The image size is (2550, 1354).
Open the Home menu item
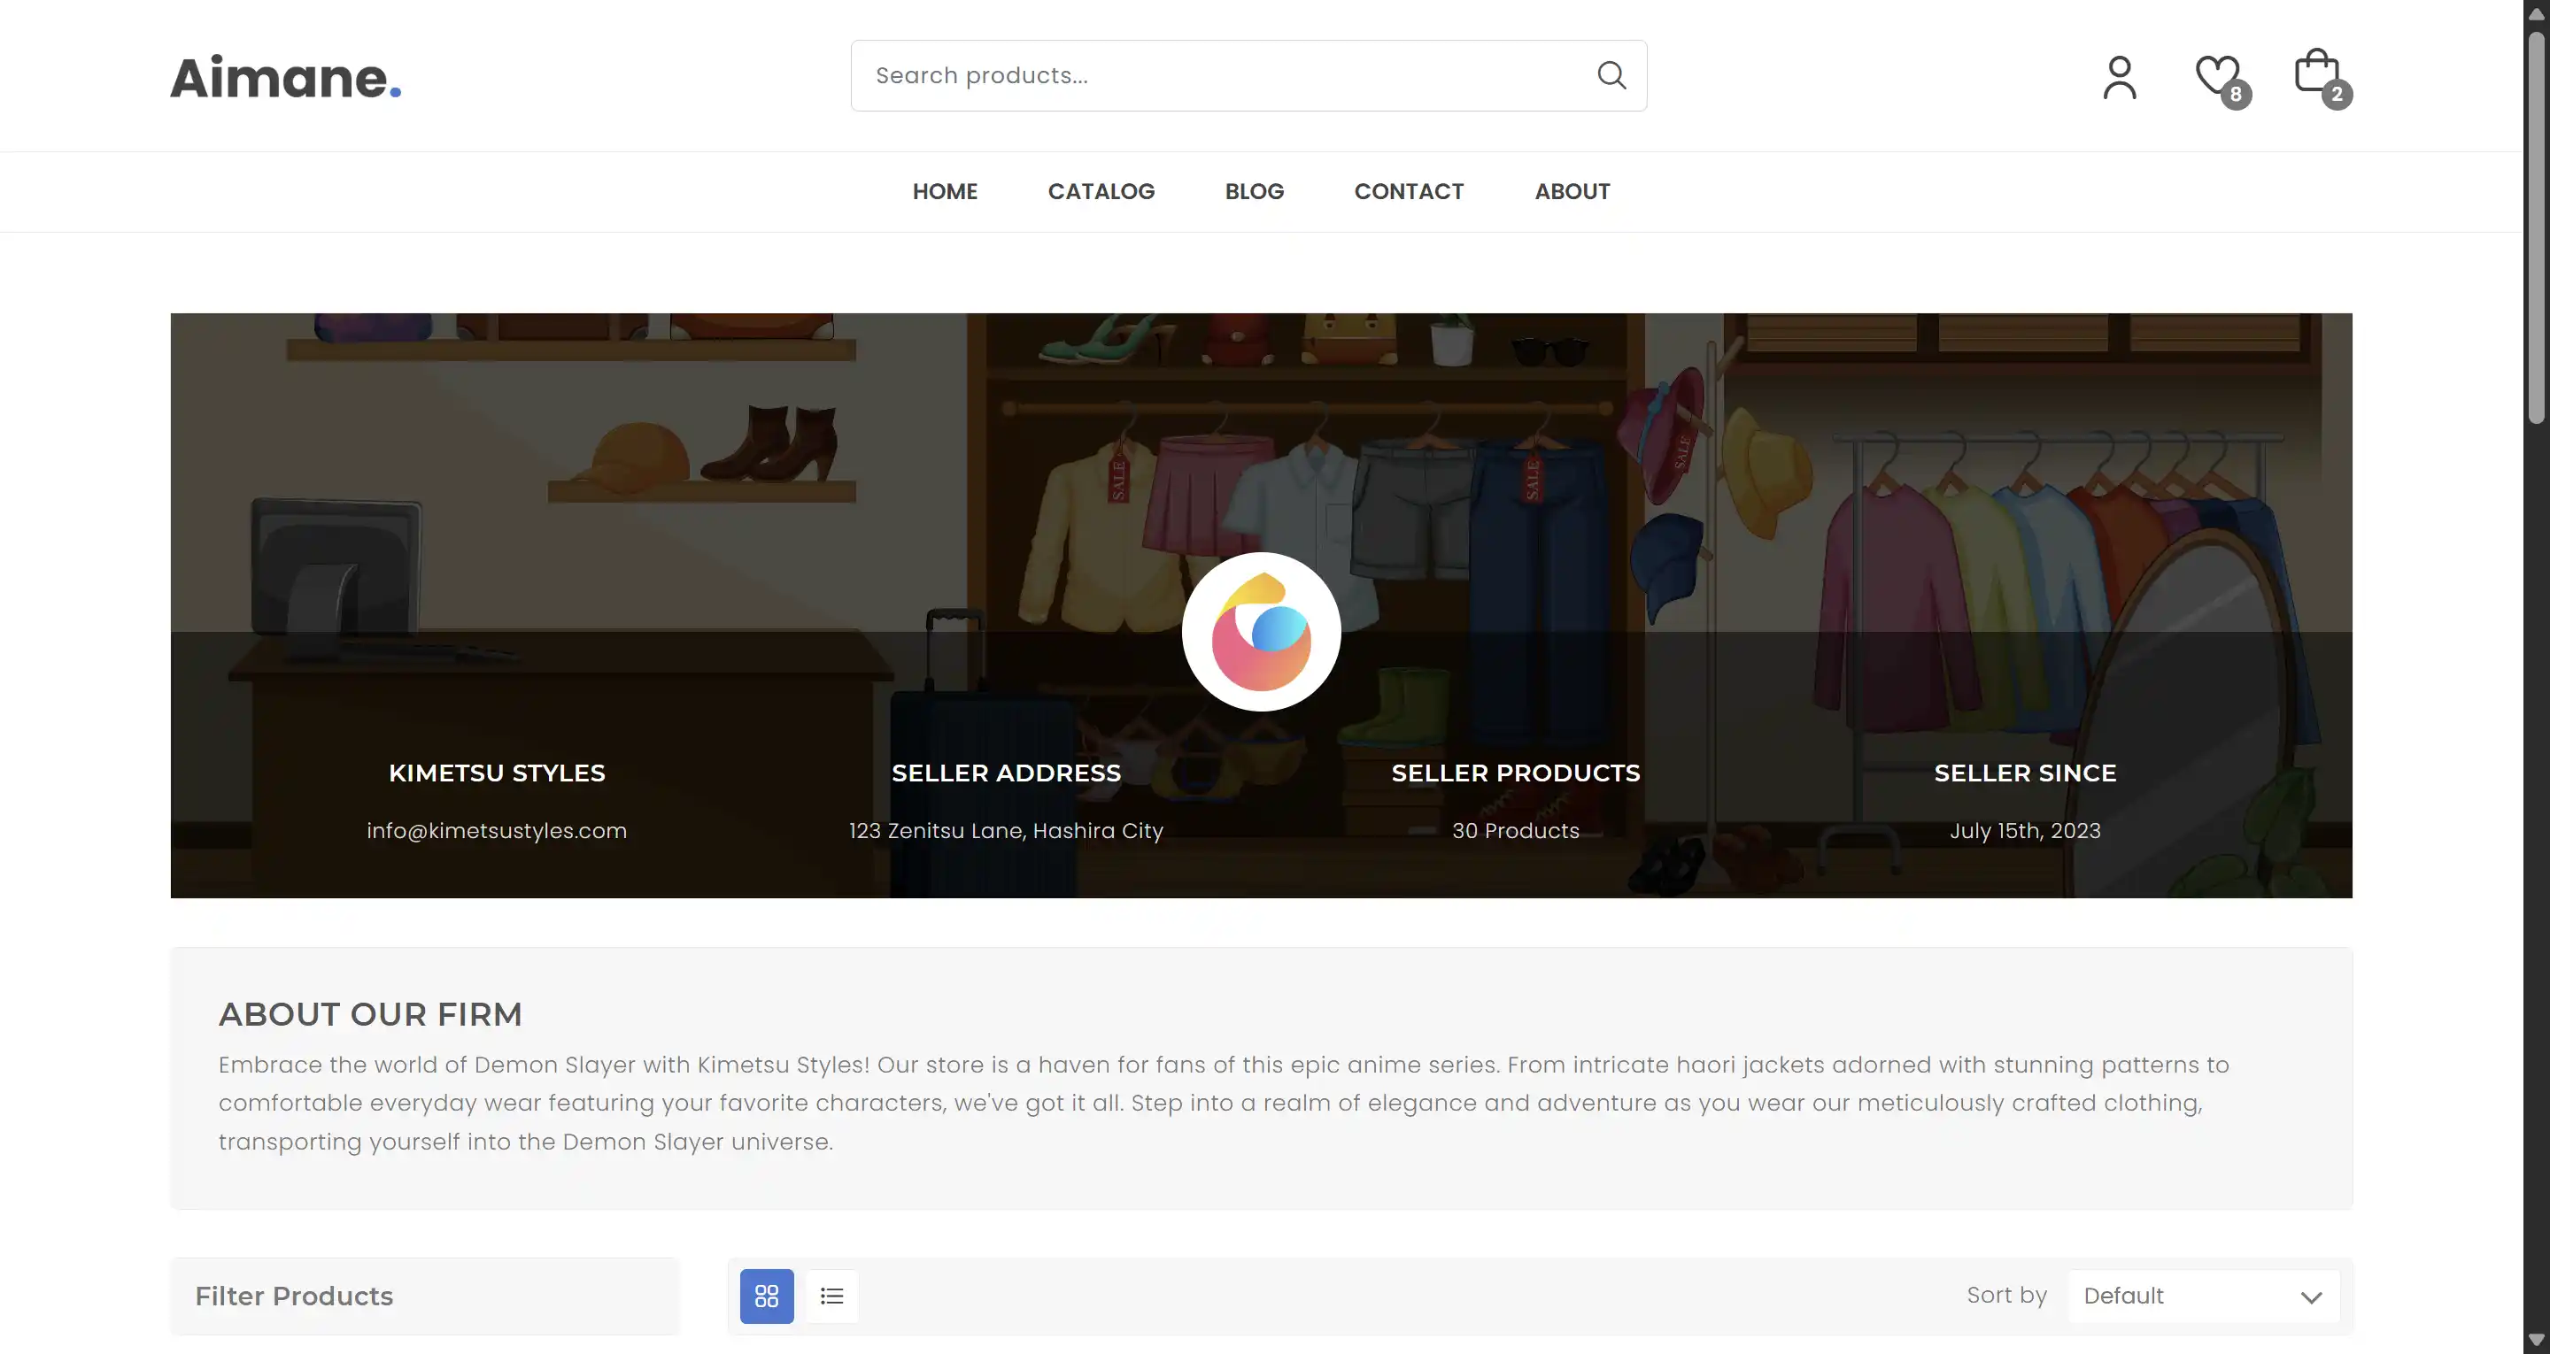click(945, 192)
